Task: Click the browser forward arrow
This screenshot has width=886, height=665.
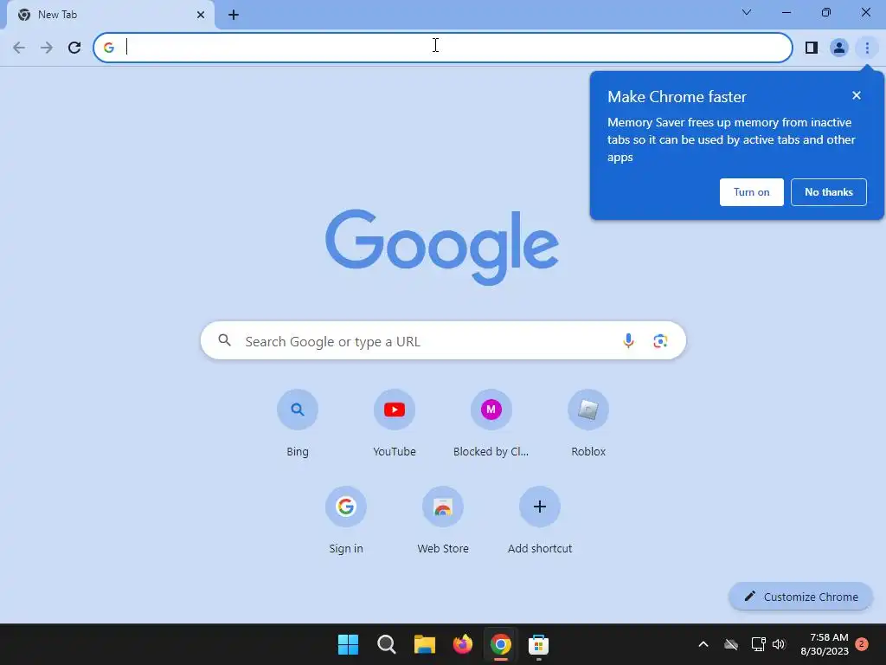Action: [47, 48]
